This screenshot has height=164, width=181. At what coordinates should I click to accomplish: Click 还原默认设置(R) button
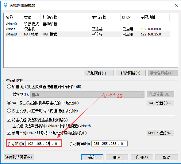18,157
